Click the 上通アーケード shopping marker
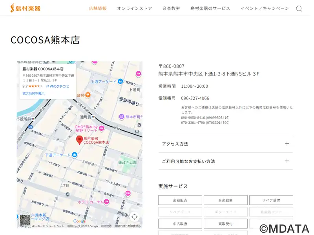314x235 pixels. (120, 81)
